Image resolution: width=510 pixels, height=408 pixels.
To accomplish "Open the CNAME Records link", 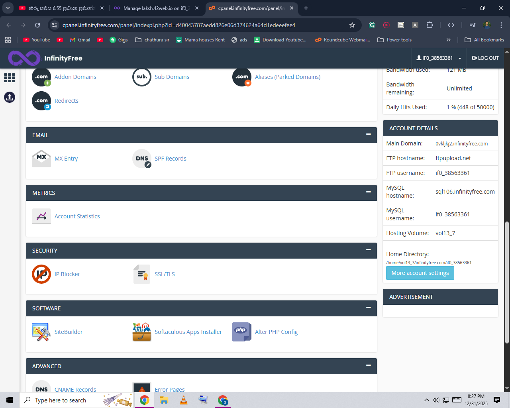I will pos(75,389).
